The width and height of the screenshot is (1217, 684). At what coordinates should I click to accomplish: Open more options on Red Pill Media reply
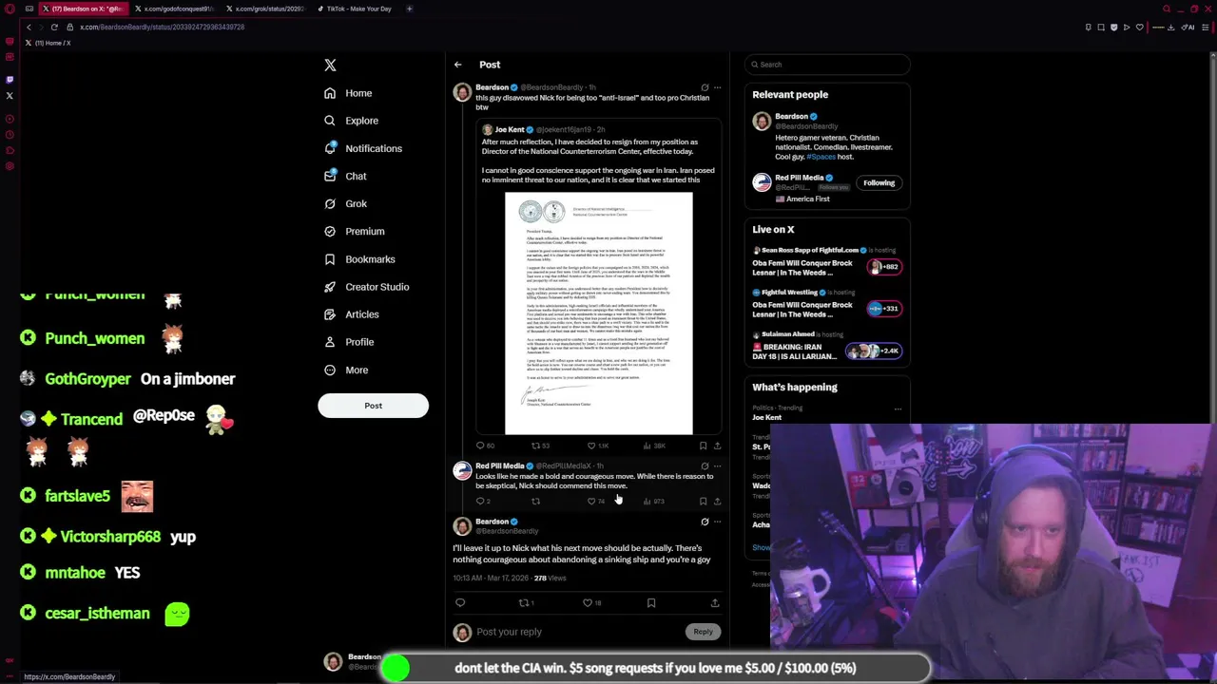click(717, 465)
